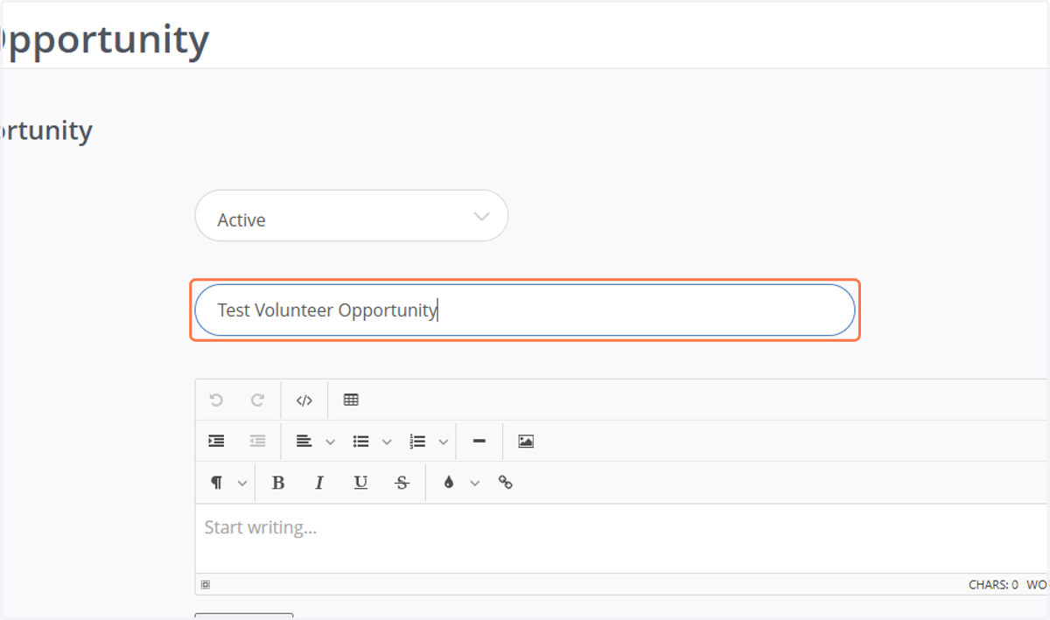Image resolution: width=1050 pixels, height=620 pixels.
Task: Expand the text color options arrow
Action: click(x=475, y=484)
